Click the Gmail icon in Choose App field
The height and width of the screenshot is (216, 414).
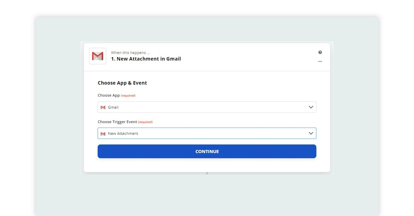click(x=103, y=107)
